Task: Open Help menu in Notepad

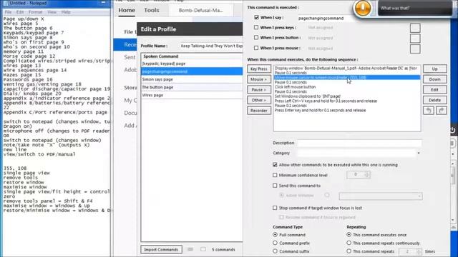Action: tap(66, 12)
